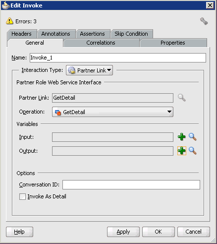This screenshot has height=244, width=217.
Task: Switch to the Properties tab
Action: pos(173,43)
